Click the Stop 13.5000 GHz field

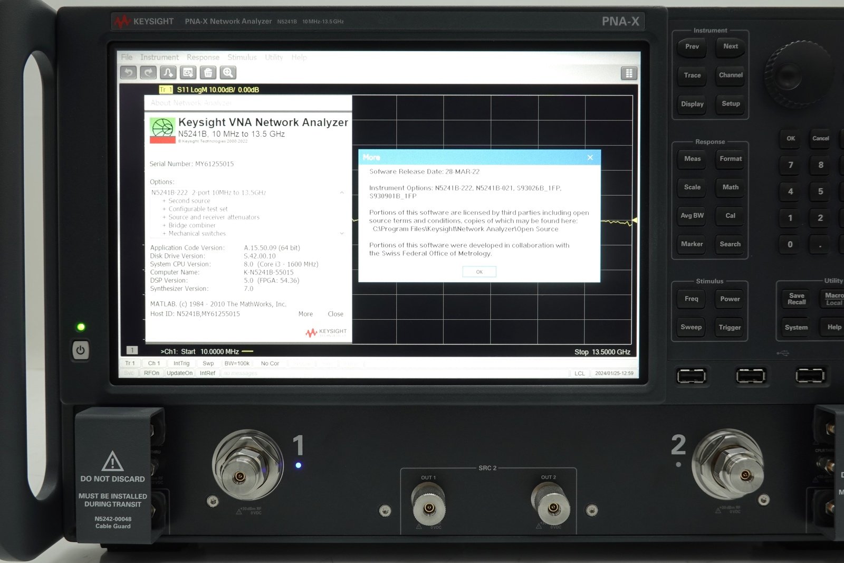(x=602, y=352)
